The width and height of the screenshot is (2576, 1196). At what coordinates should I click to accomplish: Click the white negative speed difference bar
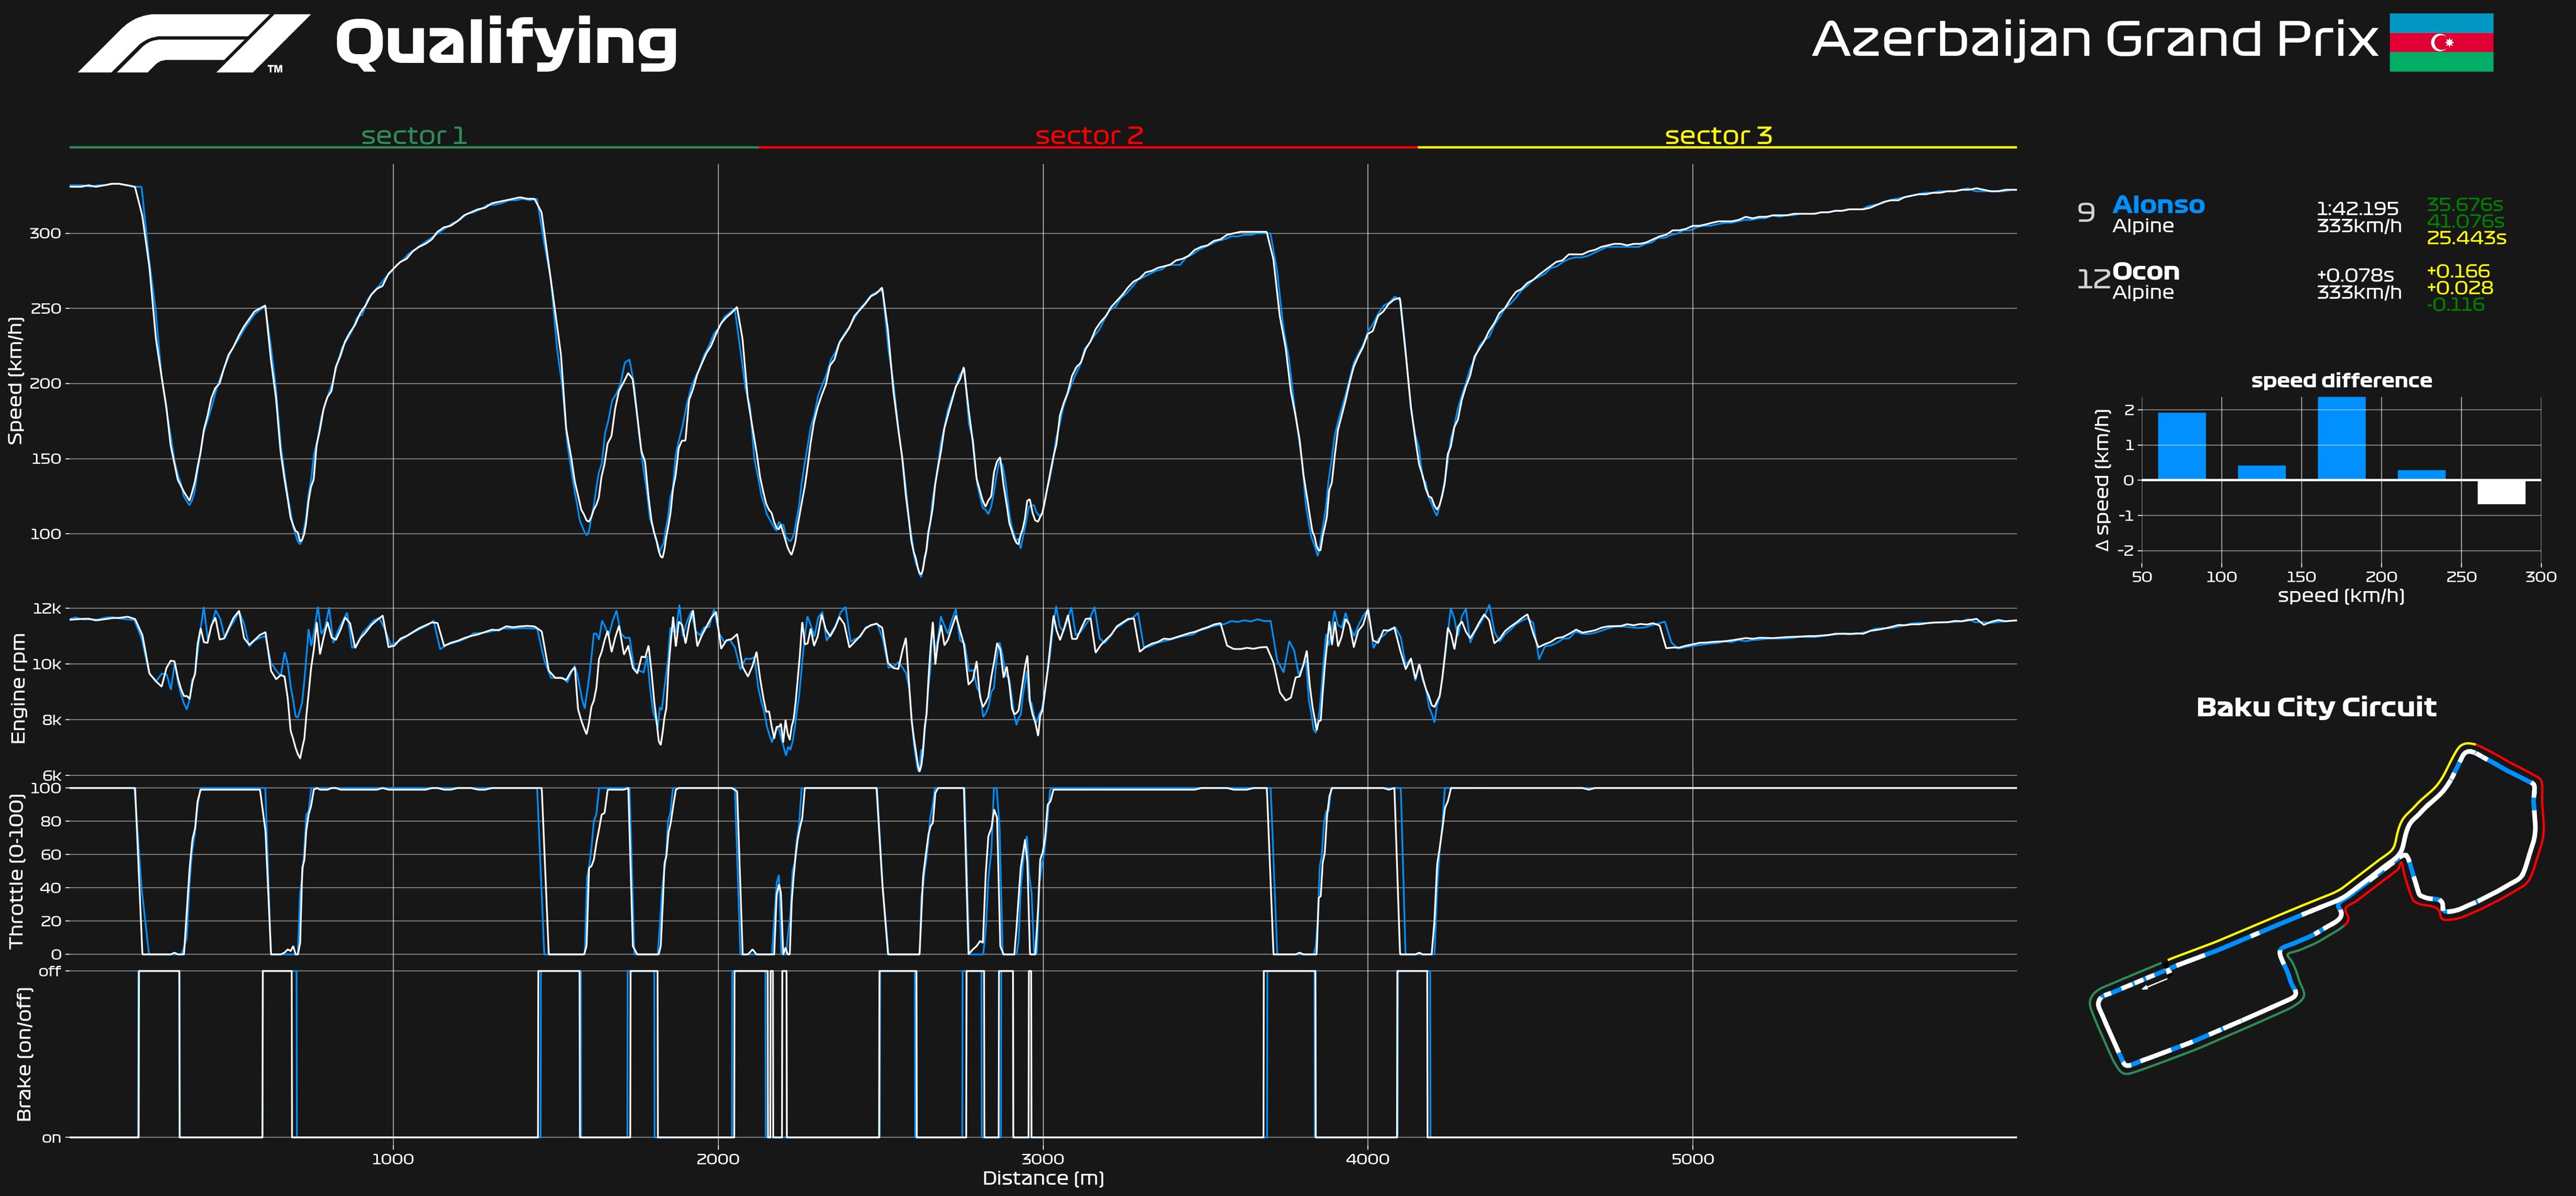[2501, 492]
